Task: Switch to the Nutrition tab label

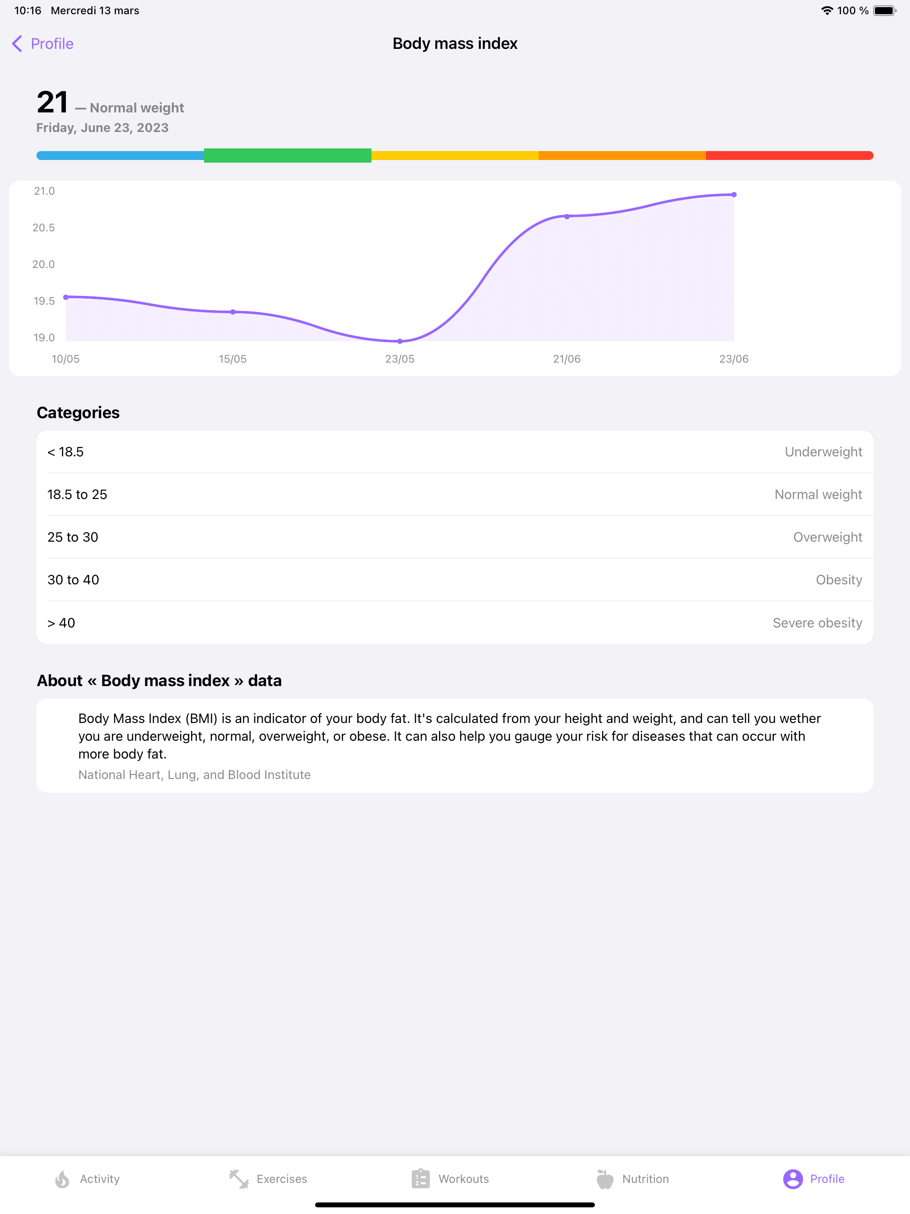Action: click(x=646, y=1179)
